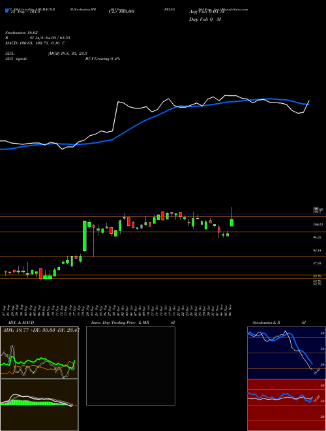Viewport: 326px width, 431px height.
Task: Click the 'Intra Day Trading Price & MR SI' title
Action: click(x=133, y=323)
